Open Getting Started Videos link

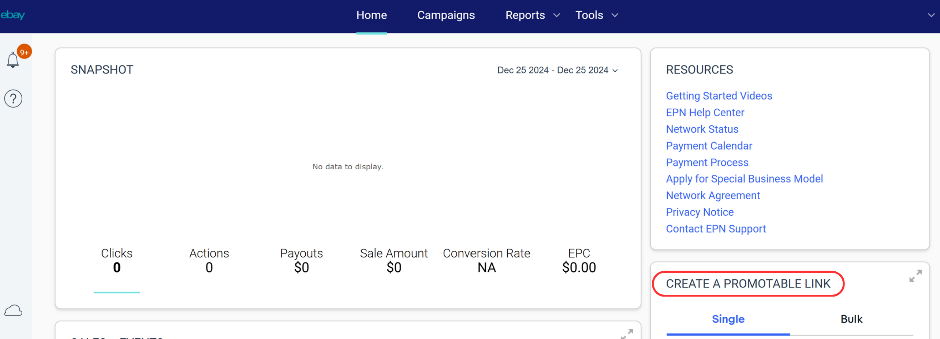(719, 96)
